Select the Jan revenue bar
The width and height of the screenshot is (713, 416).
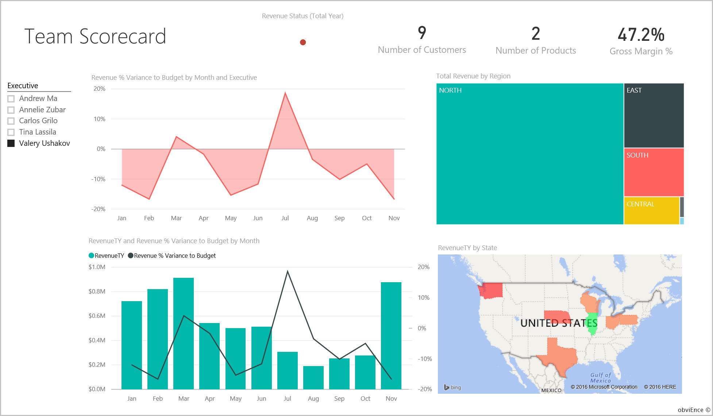(132, 345)
